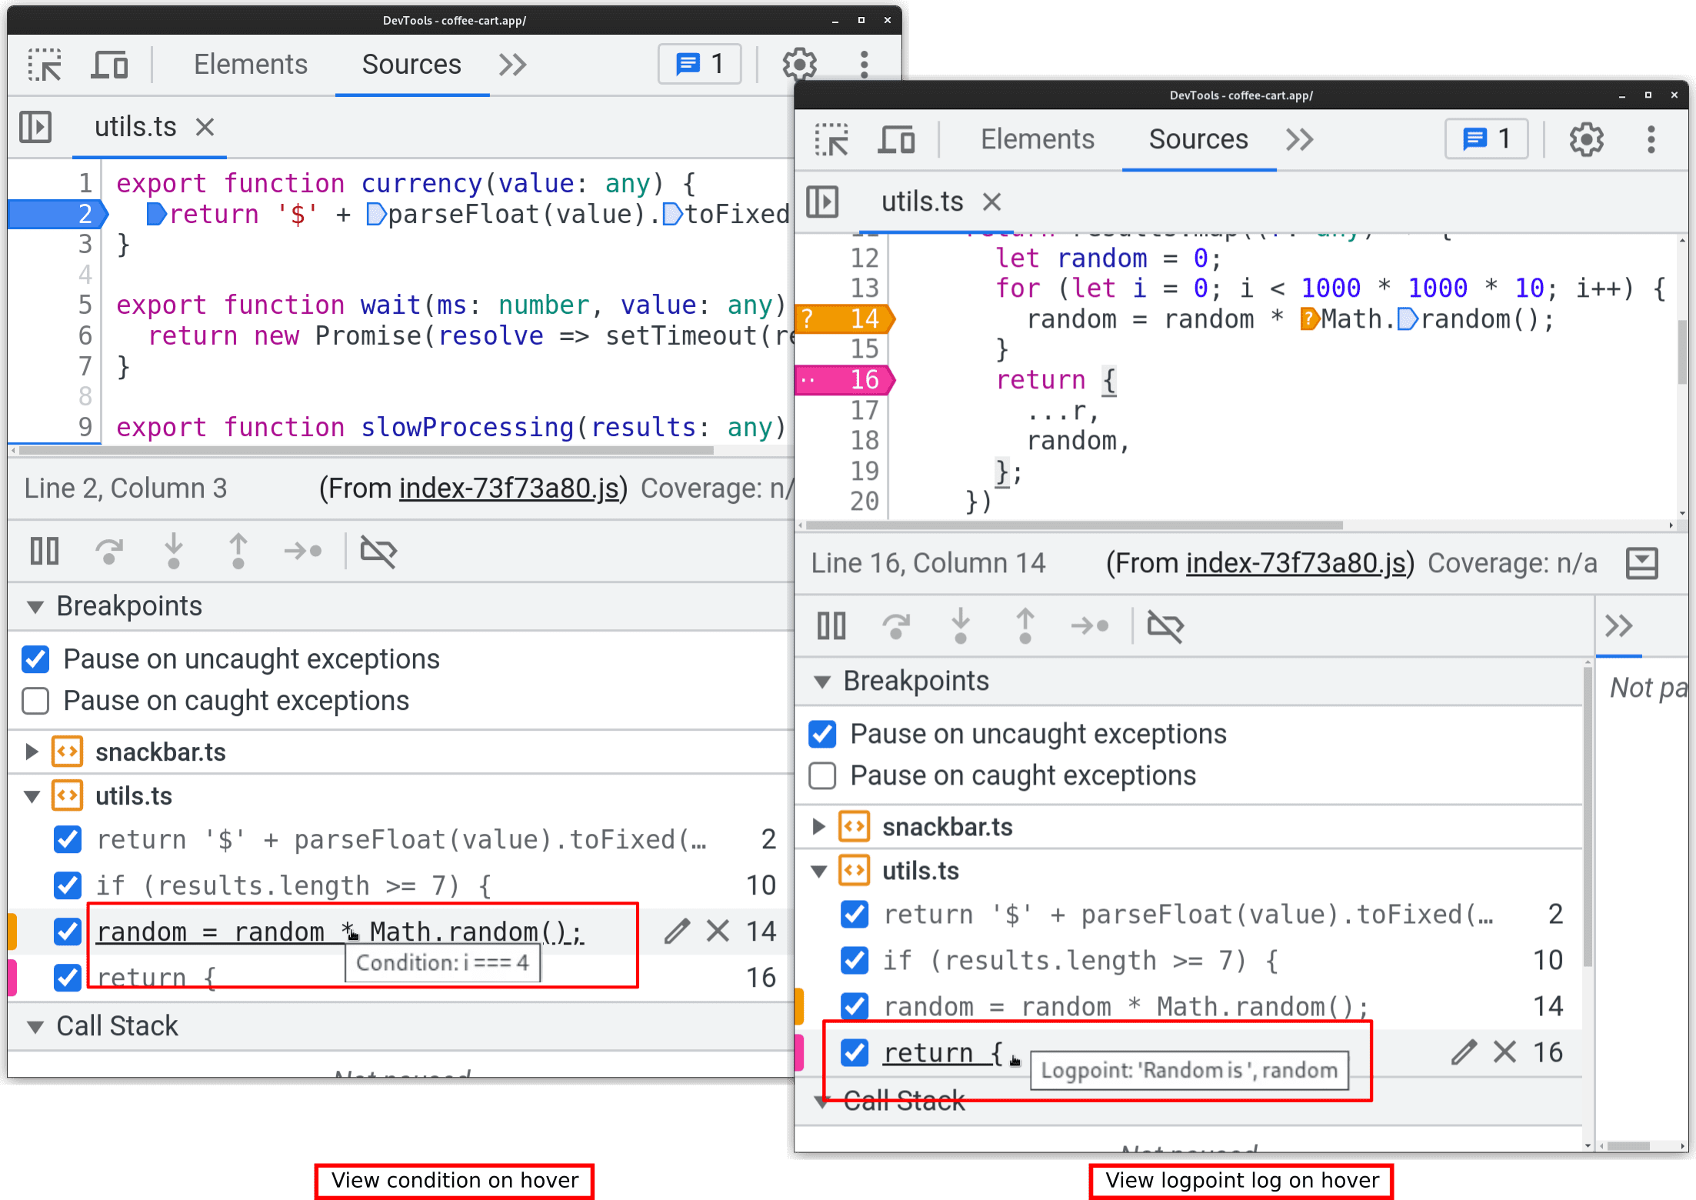Click the inspect element icon top-left
Viewport: 1696px width, 1200px height.
(48, 61)
